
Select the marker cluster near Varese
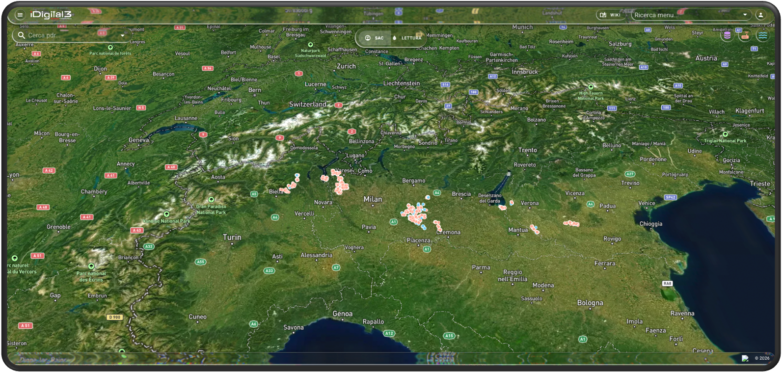[x=340, y=184]
